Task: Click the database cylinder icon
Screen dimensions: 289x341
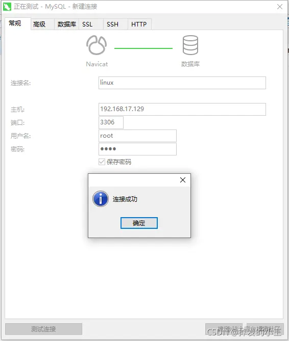Action: pos(190,45)
